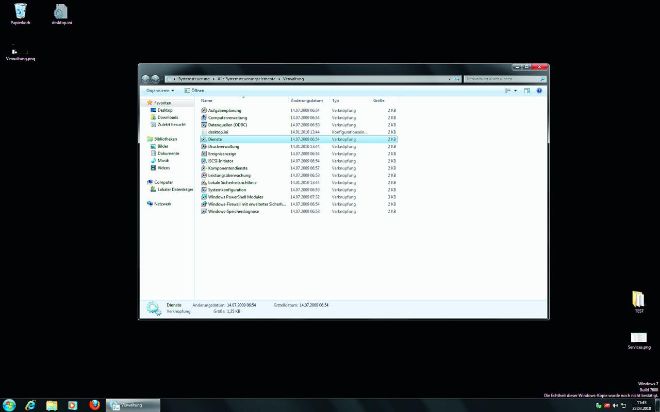Click the volume speaker tray icon
Viewport: 660px width, 412px height.
point(615,405)
